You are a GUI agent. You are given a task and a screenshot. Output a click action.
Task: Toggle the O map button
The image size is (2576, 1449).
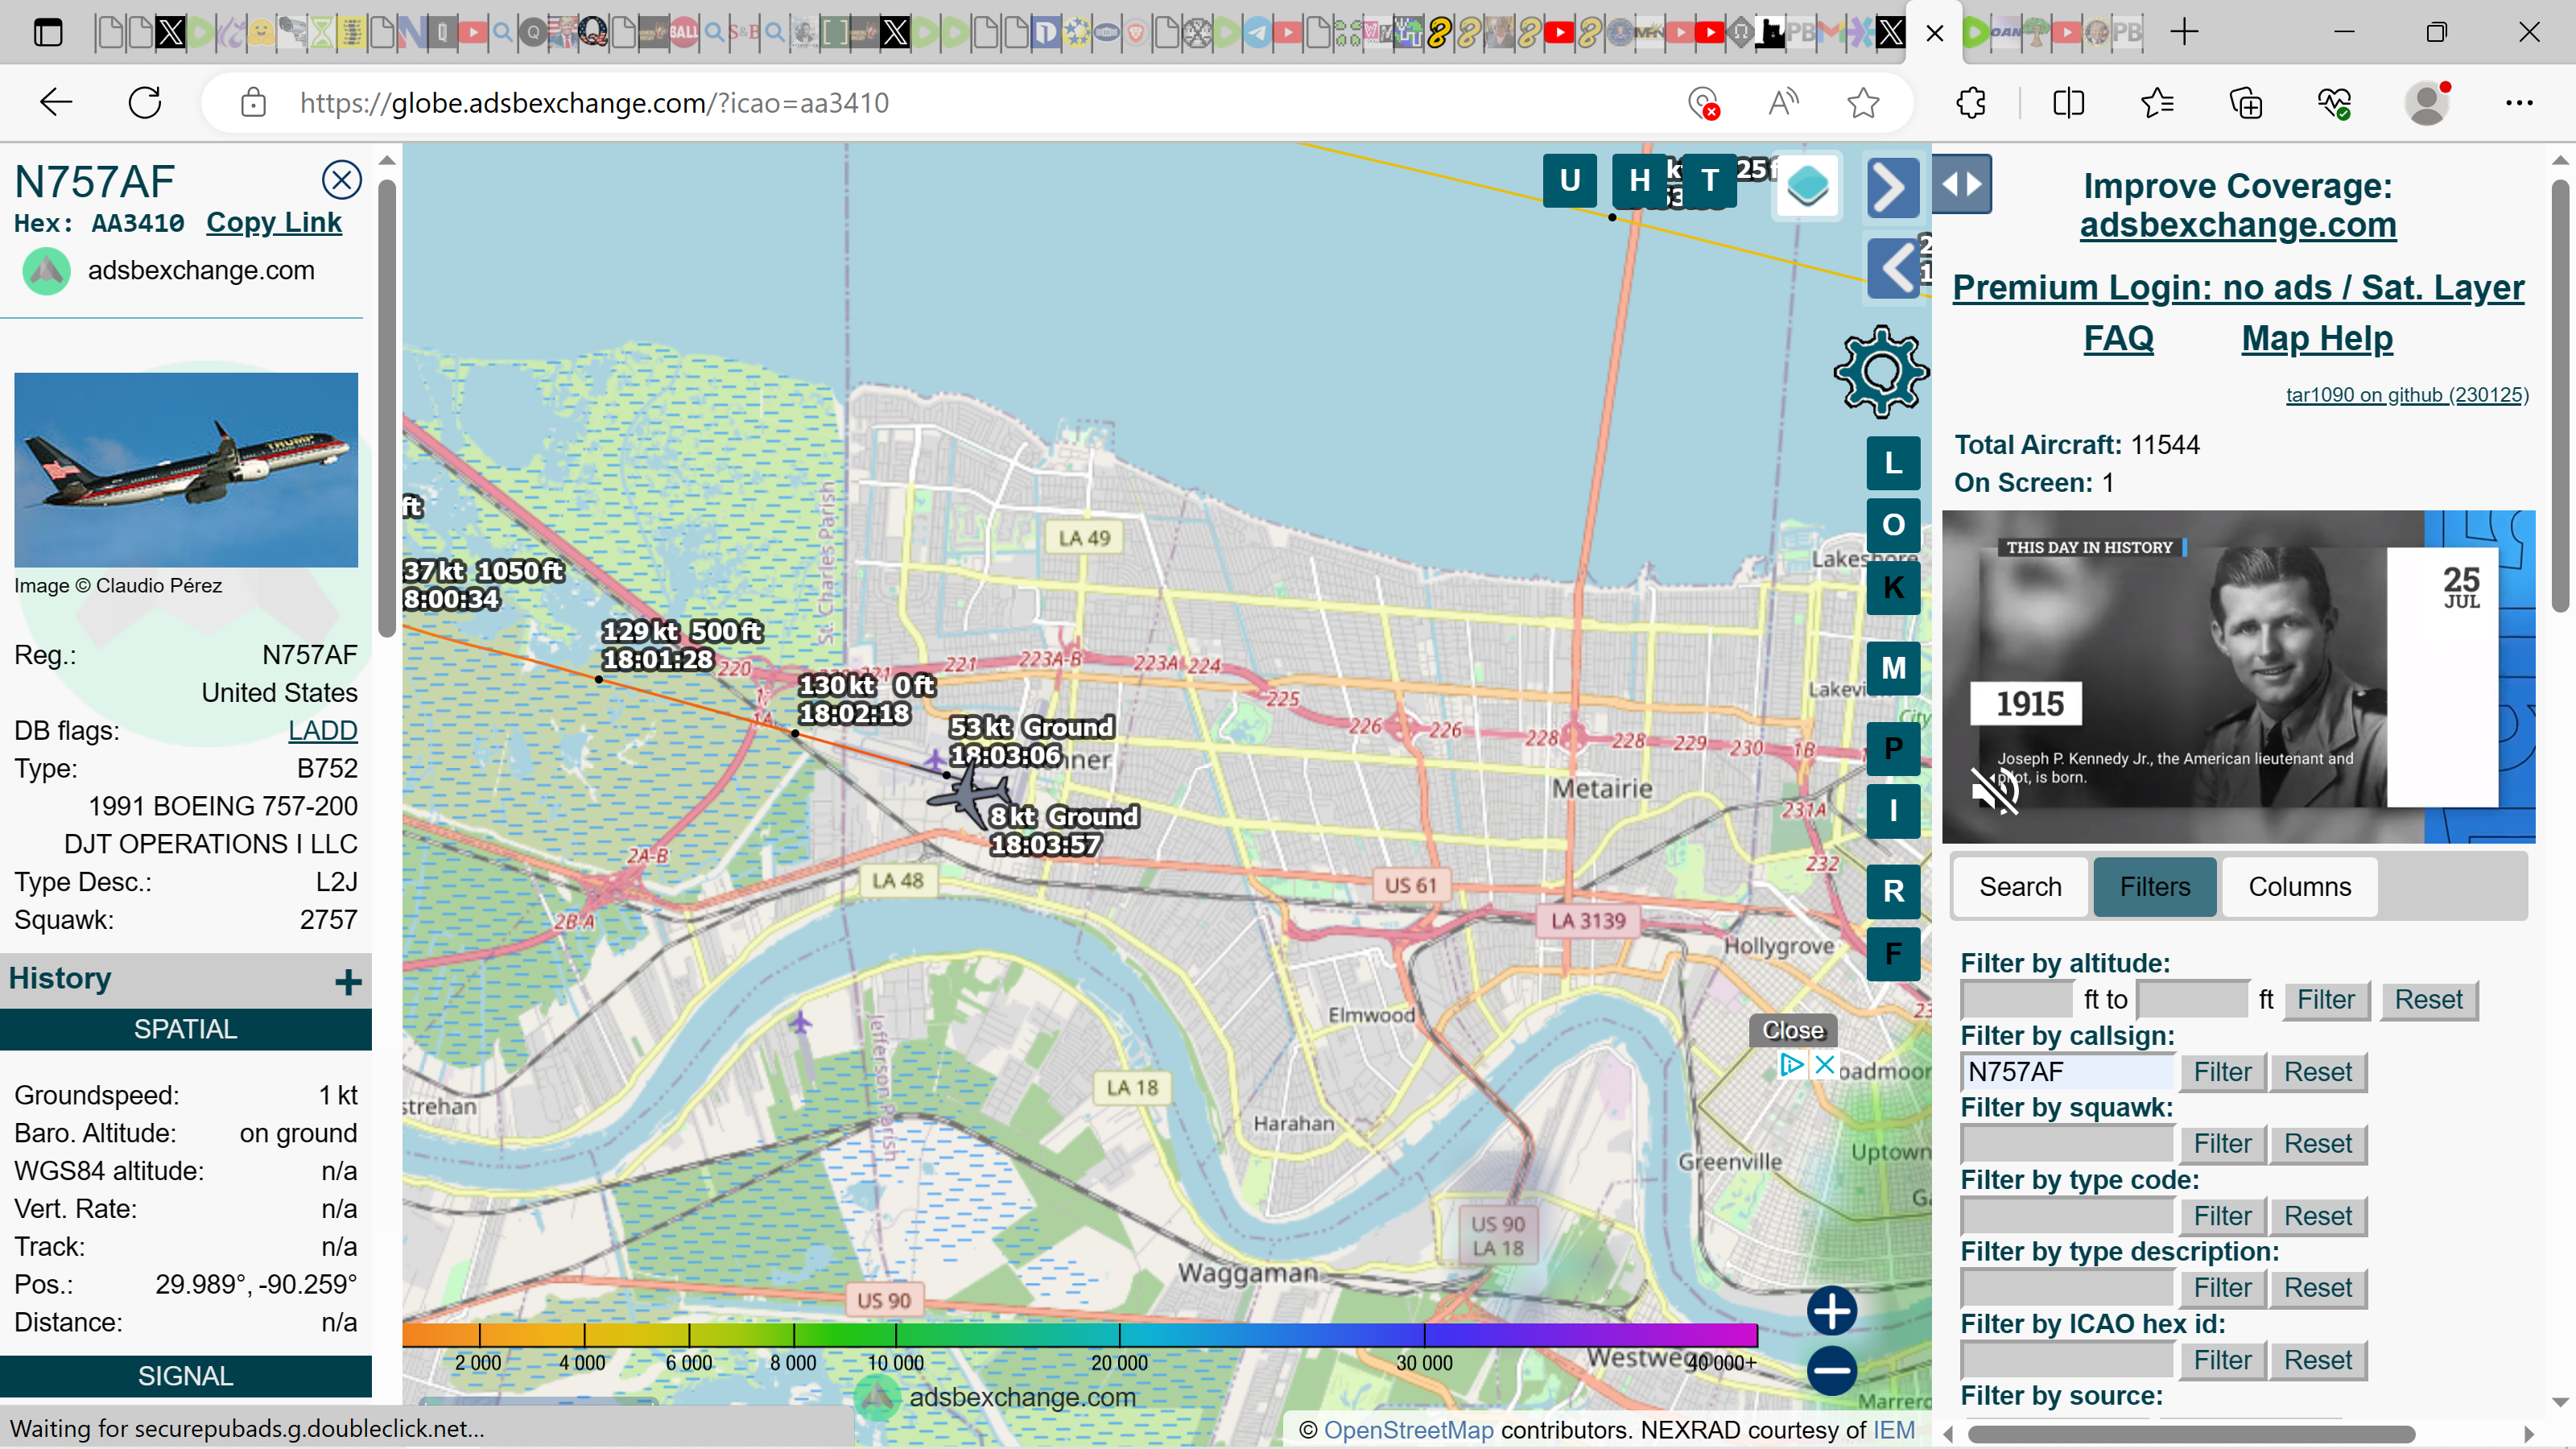(x=1893, y=525)
